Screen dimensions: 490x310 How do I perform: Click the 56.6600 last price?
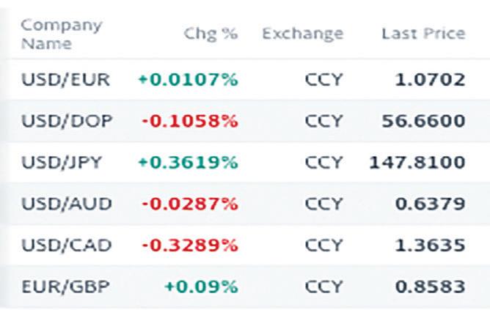(423, 121)
